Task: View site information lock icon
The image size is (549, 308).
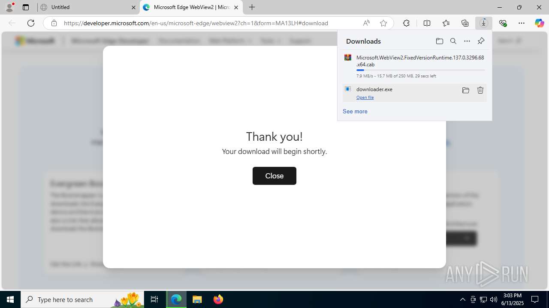Action: pos(54,23)
